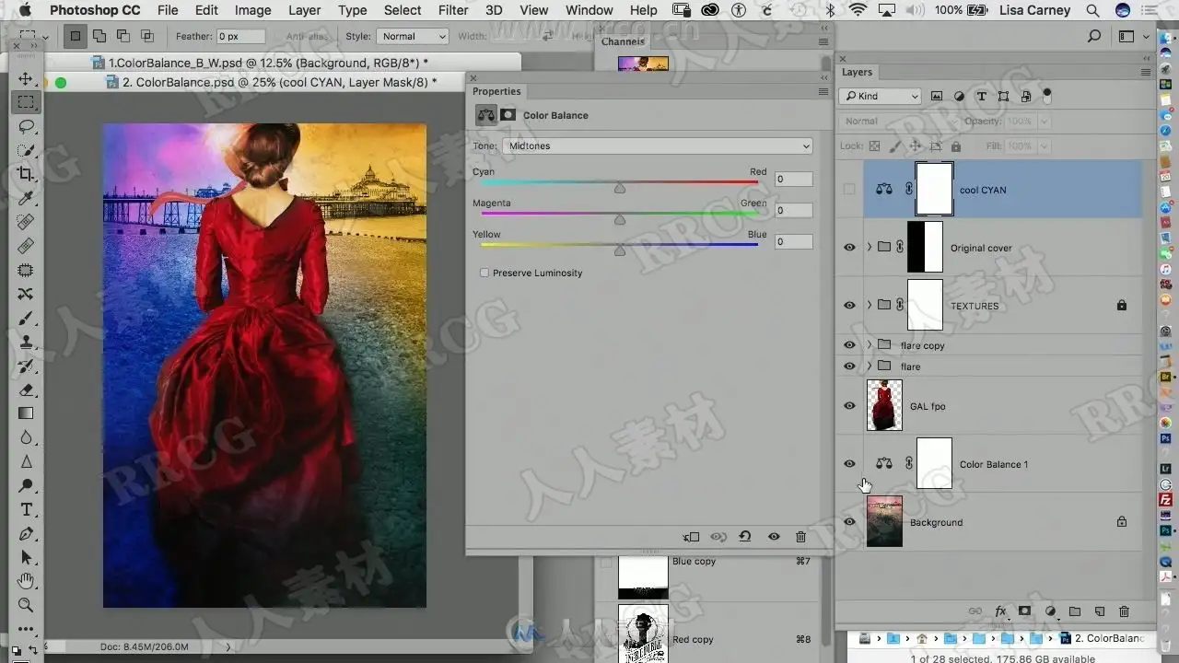
Task: Select the Type tool
Action: (x=26, y=509)
